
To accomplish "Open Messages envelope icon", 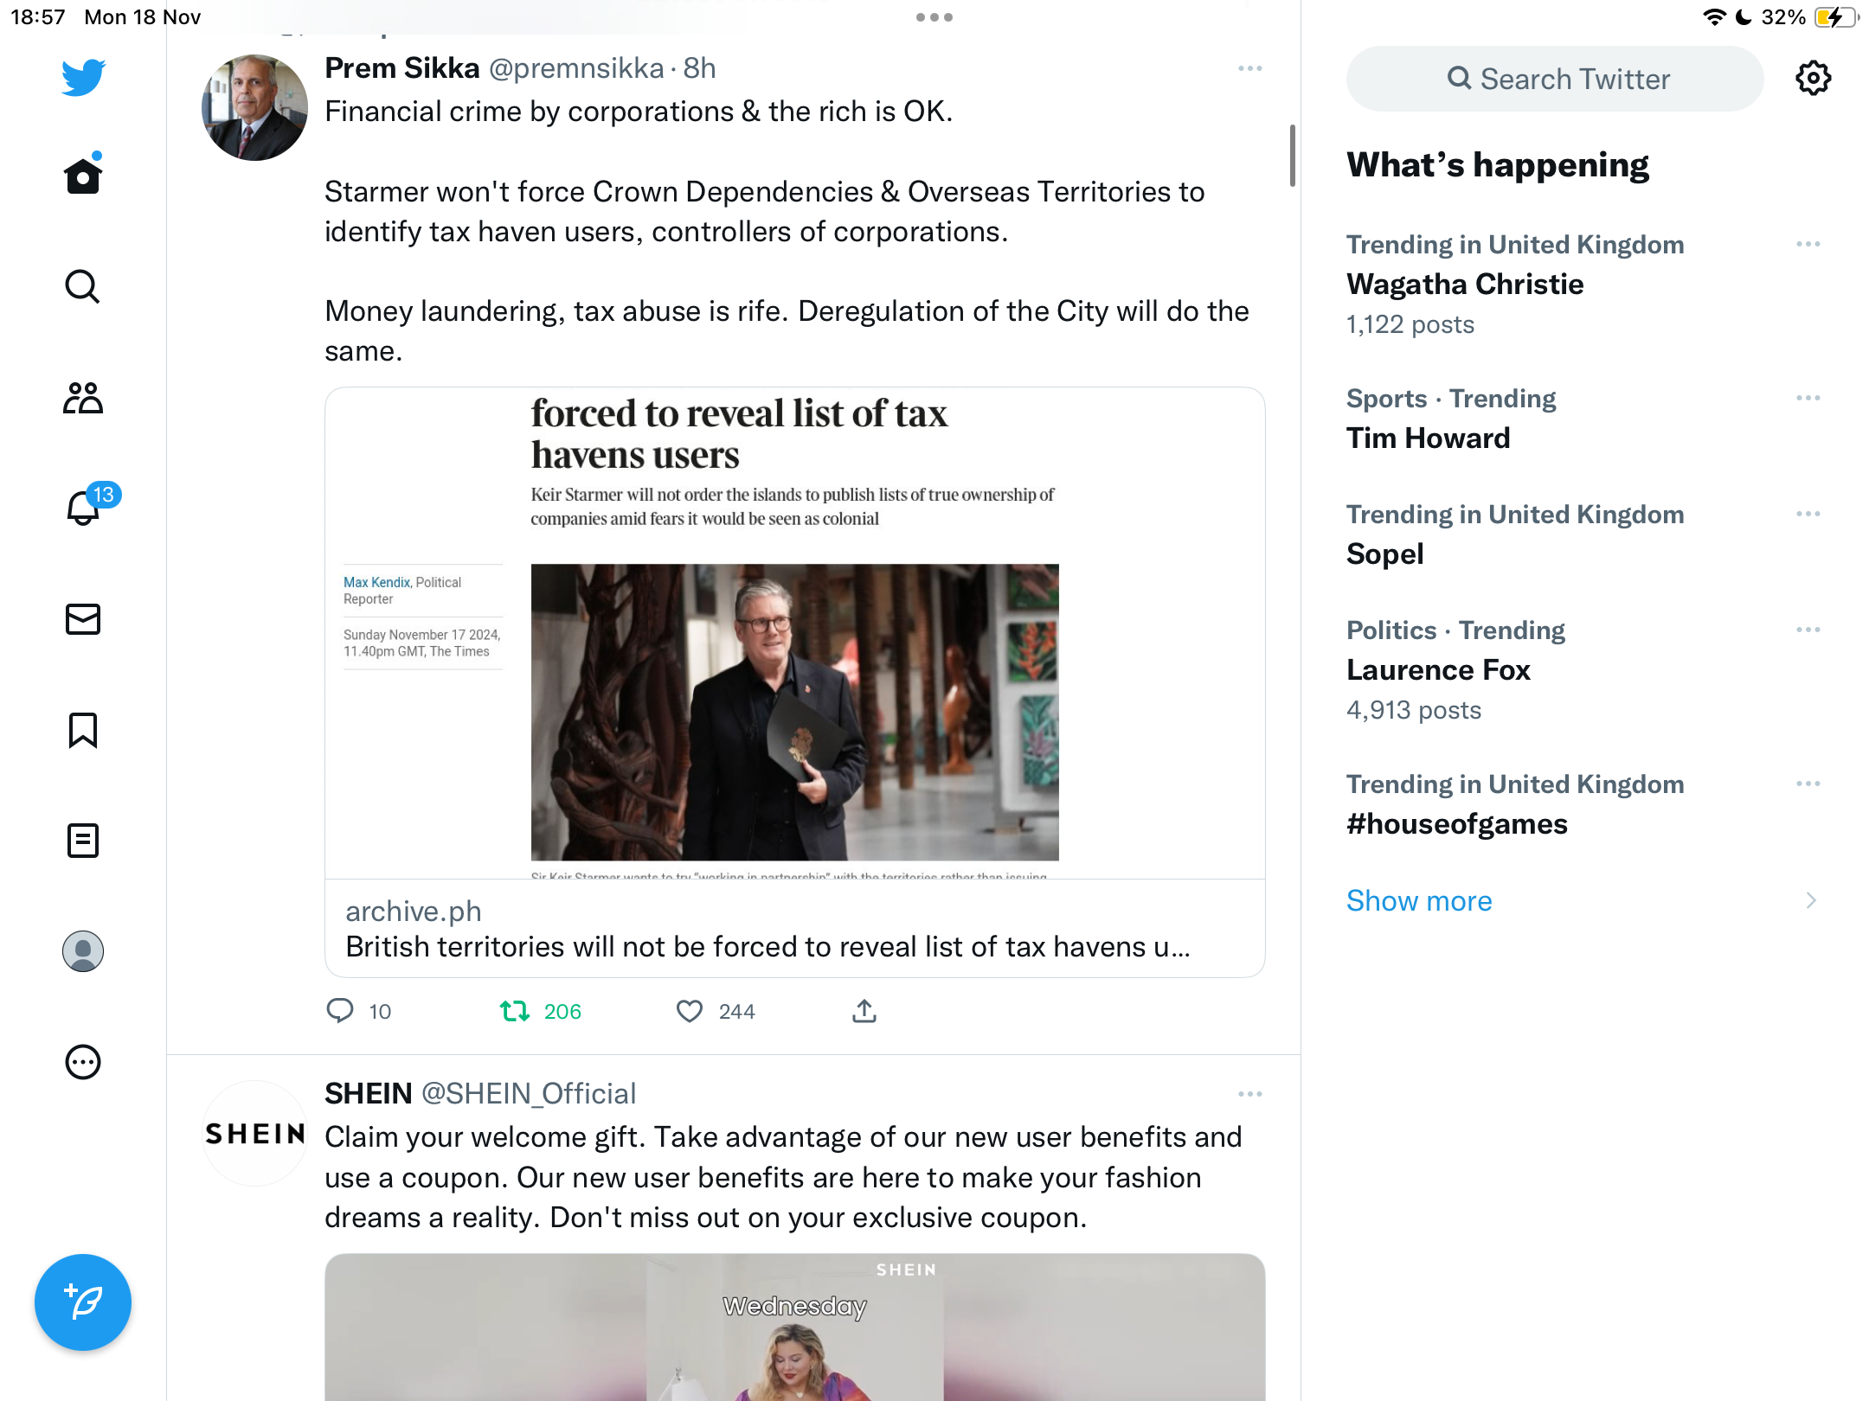I will coord(83,619).
